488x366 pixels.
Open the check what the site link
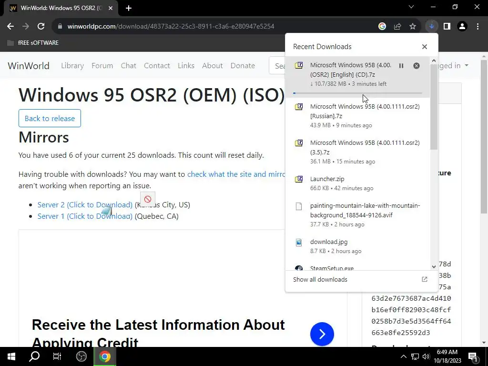pyautogui.click(x=236, y=174)
